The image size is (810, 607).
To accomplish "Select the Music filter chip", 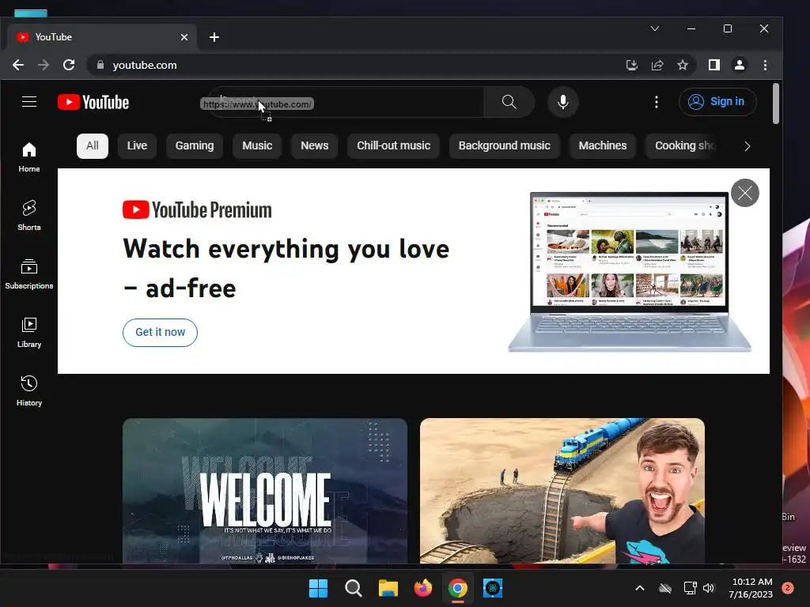I will [257, 146].
